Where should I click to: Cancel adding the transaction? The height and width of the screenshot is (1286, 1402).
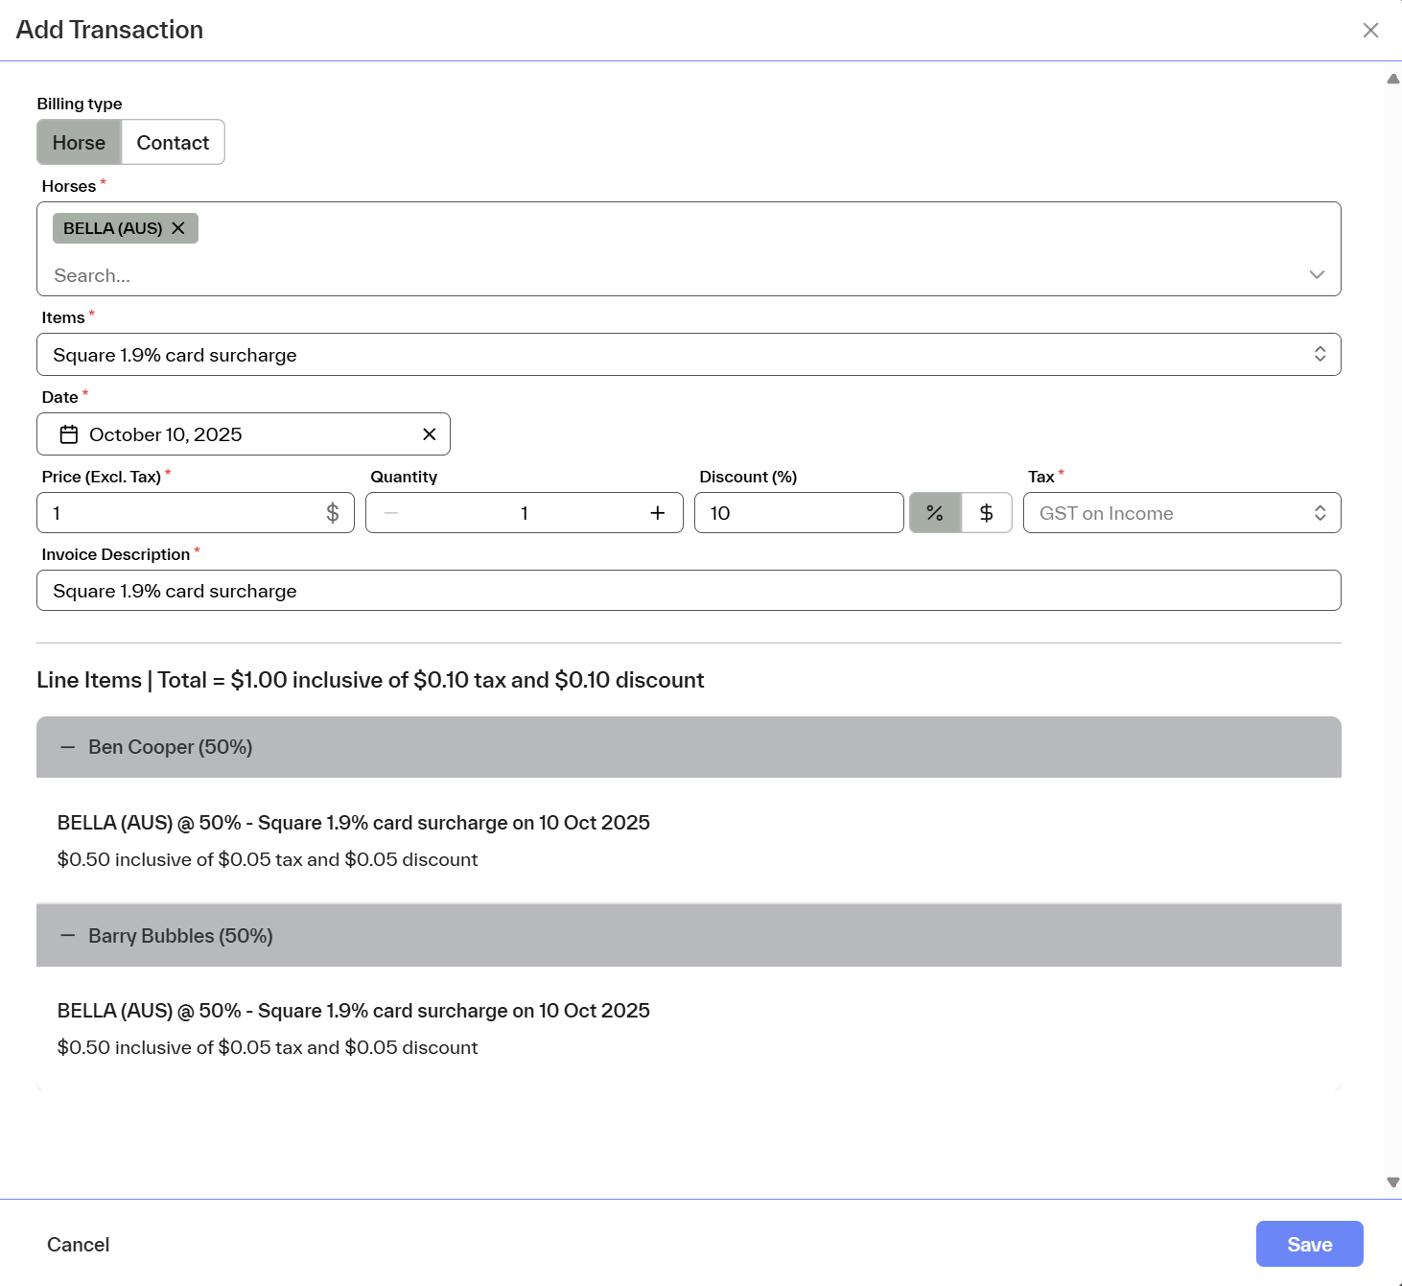tap(79, 1245)
